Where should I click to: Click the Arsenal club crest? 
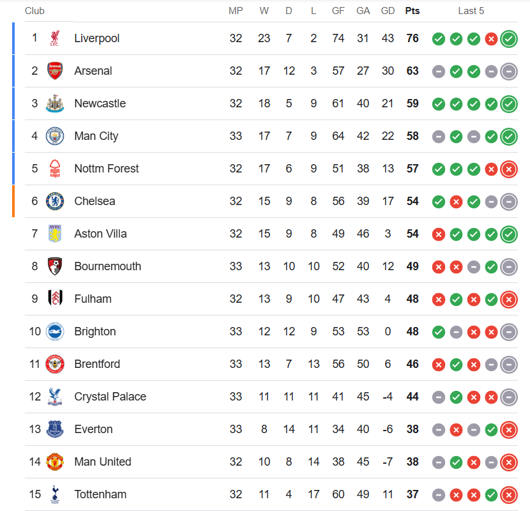(x=55, y=71)
